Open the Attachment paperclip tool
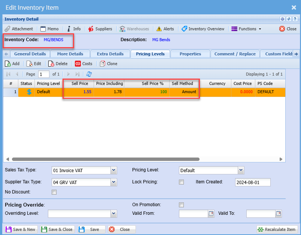This screenshot has height=235, width=301. coord(19,29)
